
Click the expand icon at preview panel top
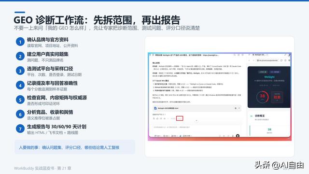[285, 55]
